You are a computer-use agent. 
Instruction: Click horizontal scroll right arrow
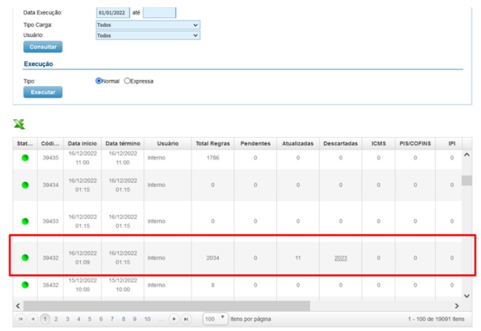click(x=457, y=306)
